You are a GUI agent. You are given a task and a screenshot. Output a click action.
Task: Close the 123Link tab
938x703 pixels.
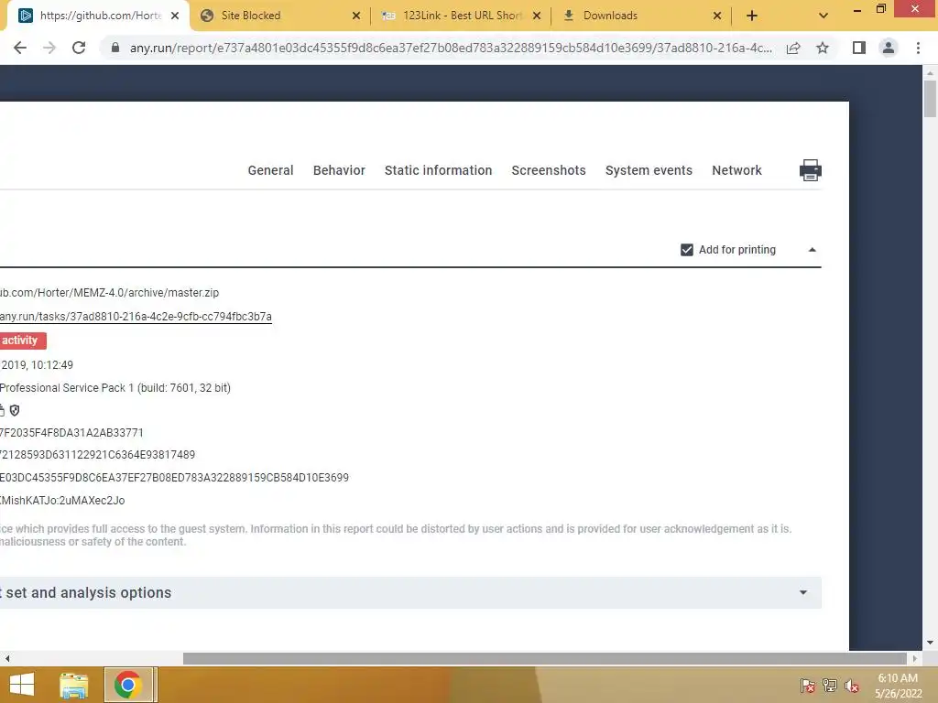537,16
